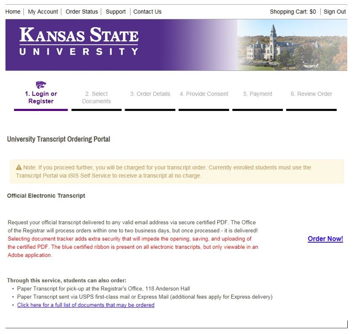Open Contact Us from top menu
This screenshot has width=354, height=334.
point(147,11)
